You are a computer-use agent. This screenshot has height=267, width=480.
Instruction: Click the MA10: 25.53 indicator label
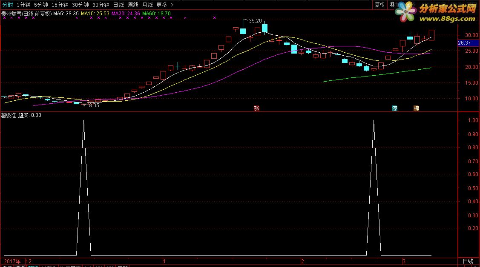[x=95, y=14]
